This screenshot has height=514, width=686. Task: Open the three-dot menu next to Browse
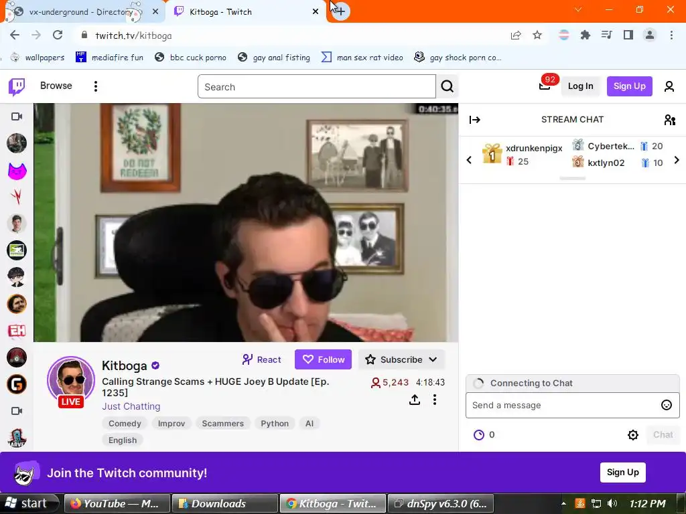[95, 86]
